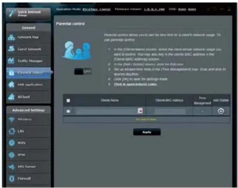Click the Advanced Settings section header
238x188 pixels.
pos(28,110)
